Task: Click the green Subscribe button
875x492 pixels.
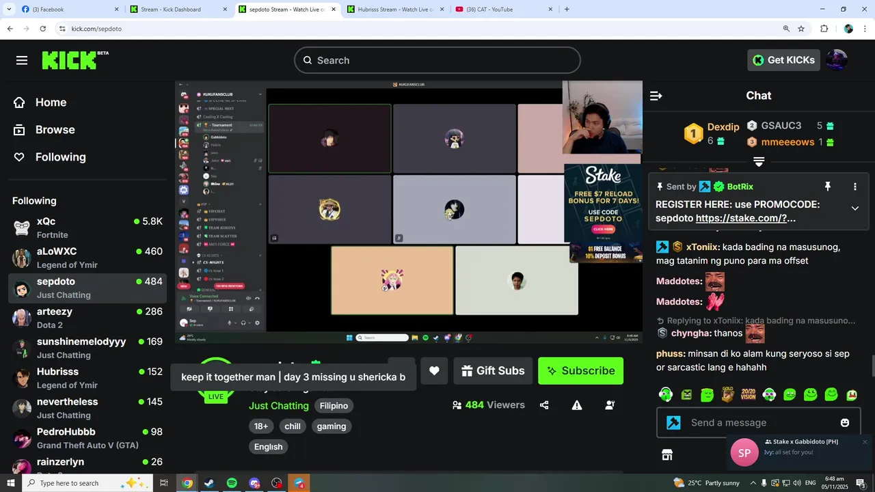Action: coord(580,370)
